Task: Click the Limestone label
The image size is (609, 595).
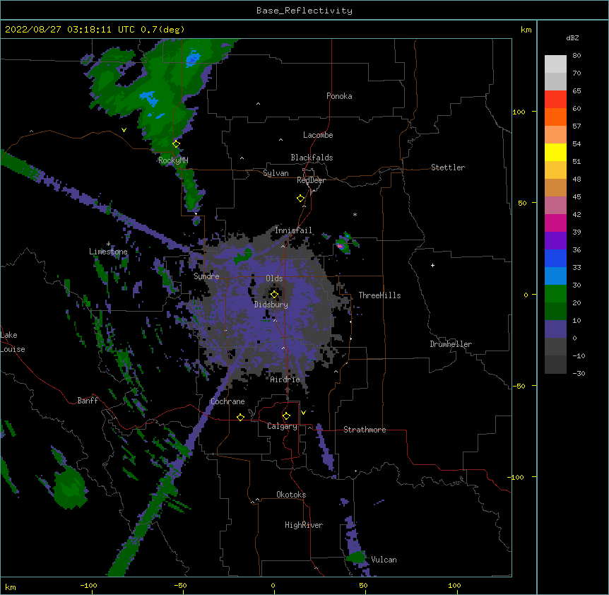Action: click(x=108, y=252)
